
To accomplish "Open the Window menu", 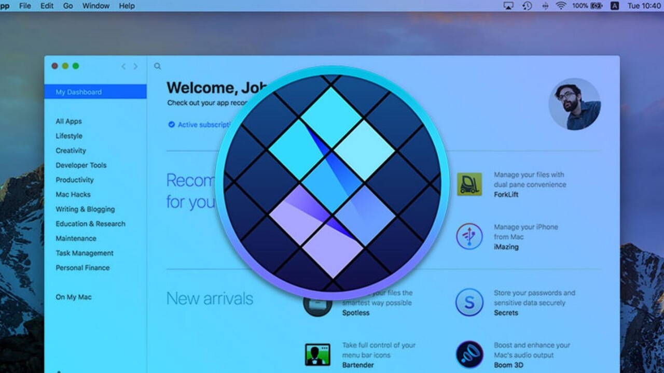I will 96,6.
